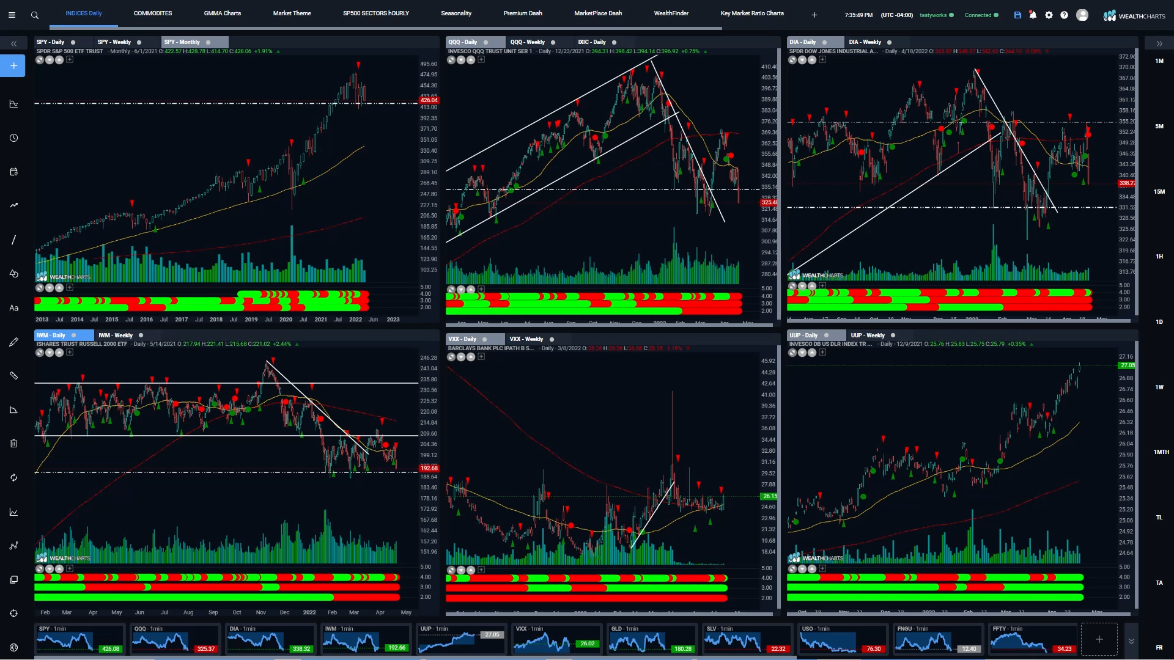Expand the bottom watchlist strip chevron
The height and width of the screenshot is (660, 1174).
tap(1131, 641)
